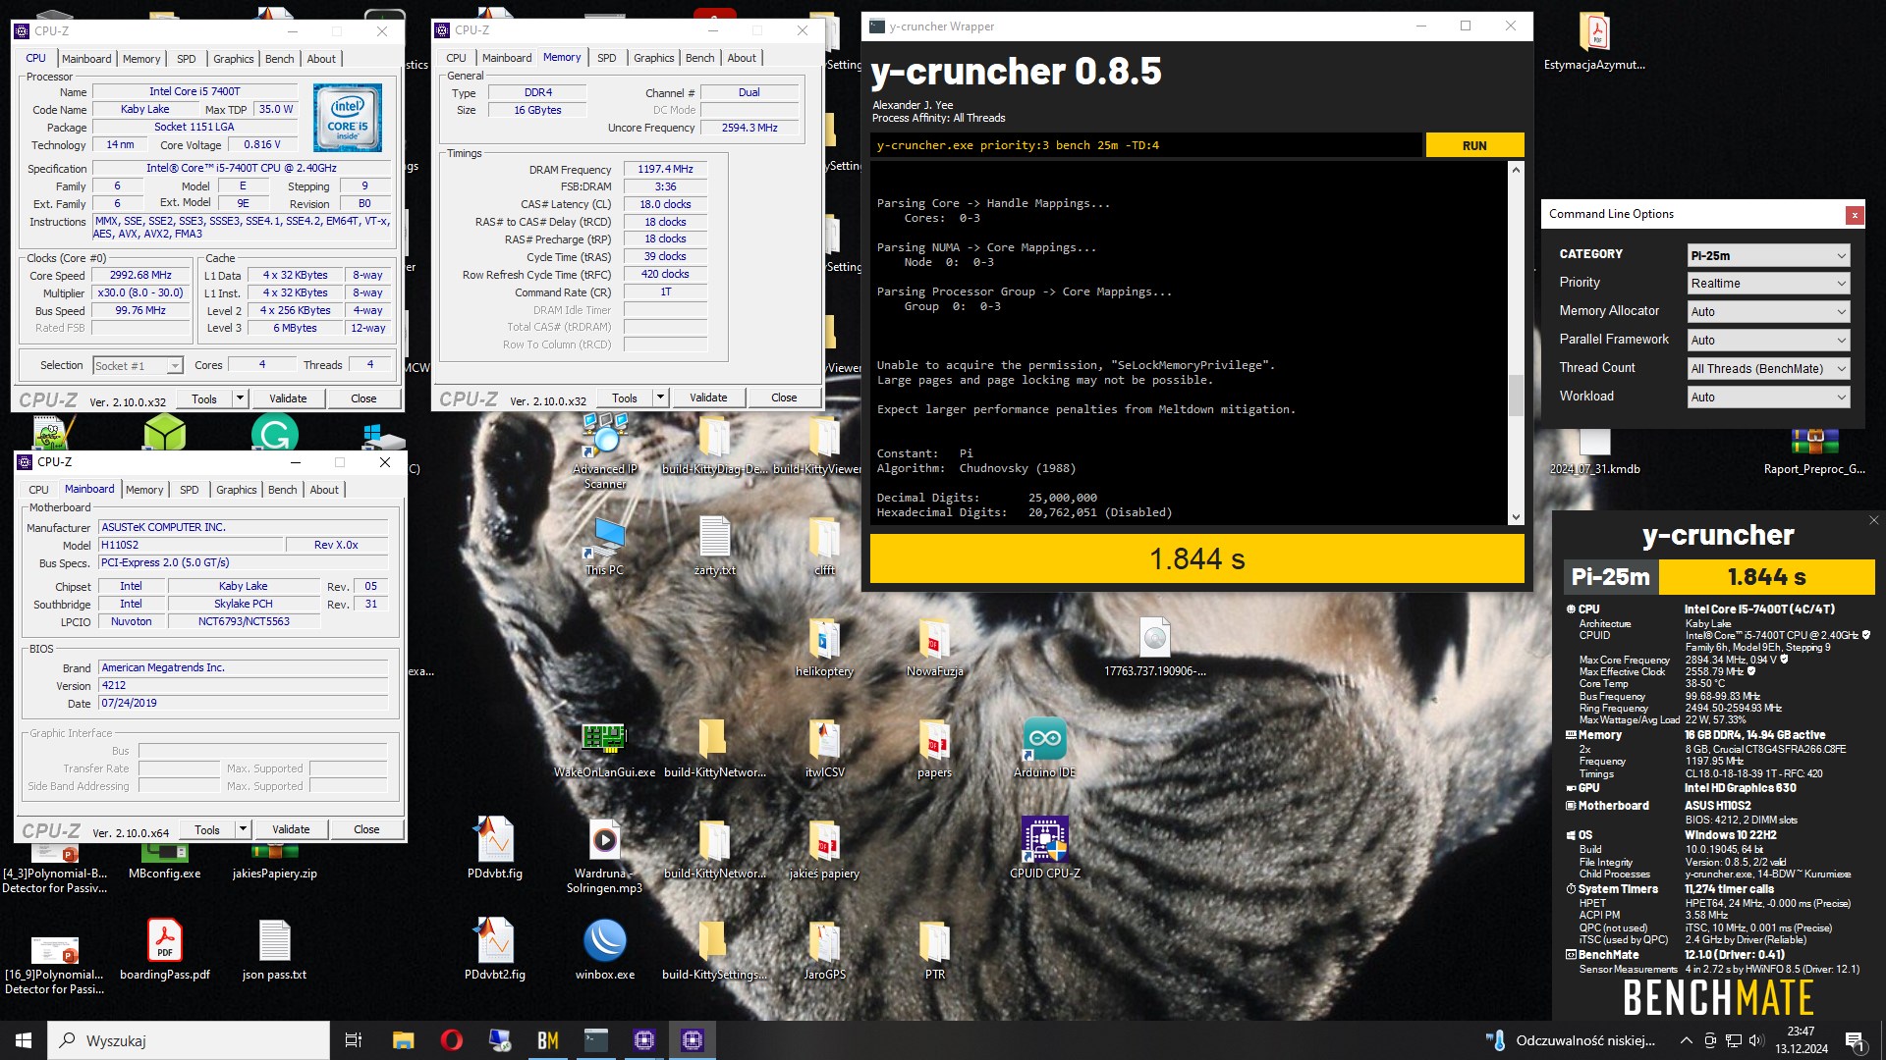The width and height of the screenshot is (1886, 1060).
Task: Click Close button in CPU-Z CPU window
Action: 363,398
